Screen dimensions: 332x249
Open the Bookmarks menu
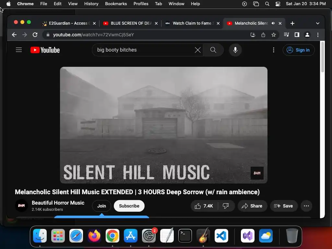116,4
